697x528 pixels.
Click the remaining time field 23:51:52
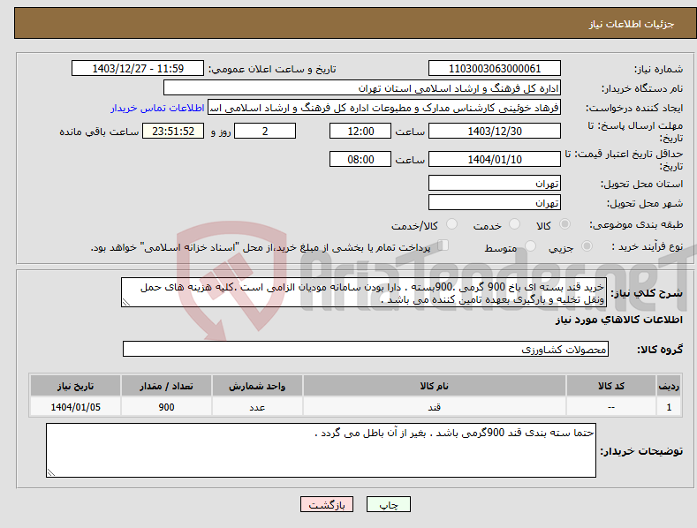pos(173,131)
